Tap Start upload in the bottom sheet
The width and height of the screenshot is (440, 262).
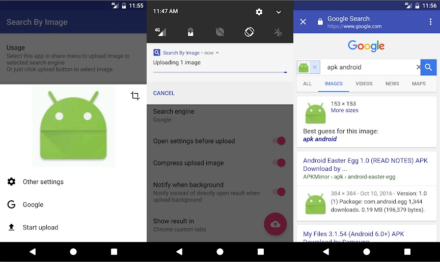click(x=40, y=227)
